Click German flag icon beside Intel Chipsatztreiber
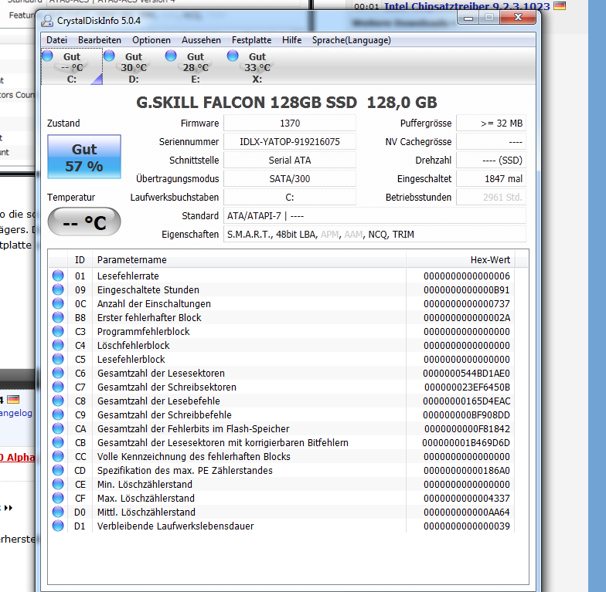The height and width of the screenshot is (592, 606). 560,5
